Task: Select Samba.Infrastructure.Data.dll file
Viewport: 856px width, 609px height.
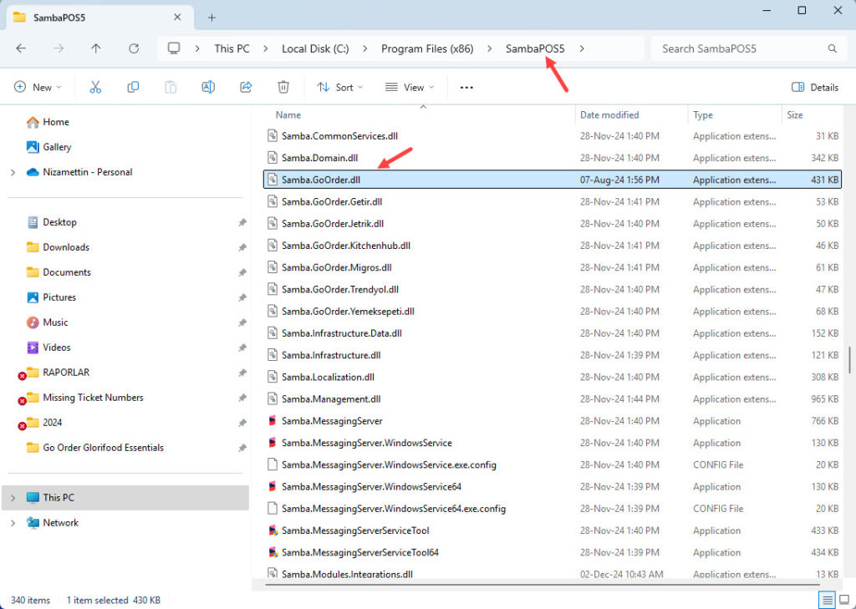Action: (553, 333)
